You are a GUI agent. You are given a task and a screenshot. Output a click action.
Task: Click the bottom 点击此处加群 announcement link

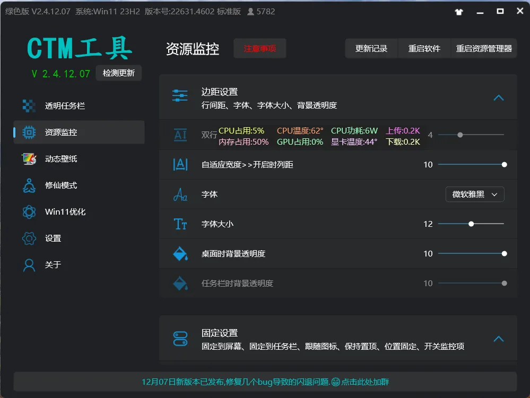coord(365,382)
